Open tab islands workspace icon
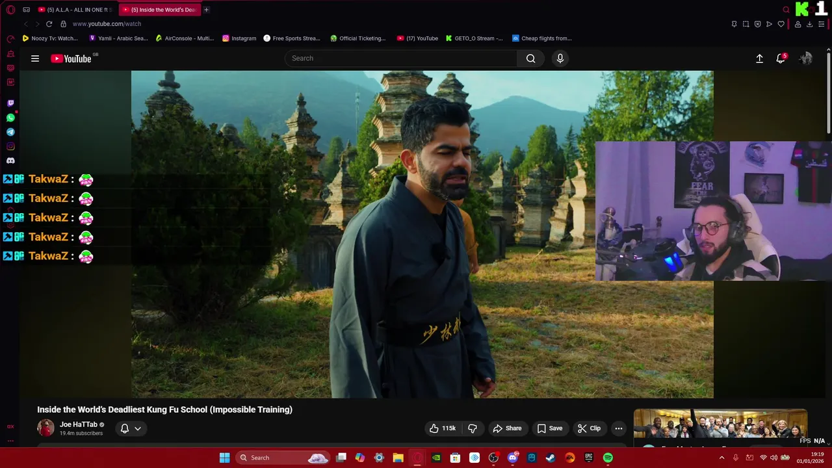Viewport: 832px width, 468px height. coord(26,10)
